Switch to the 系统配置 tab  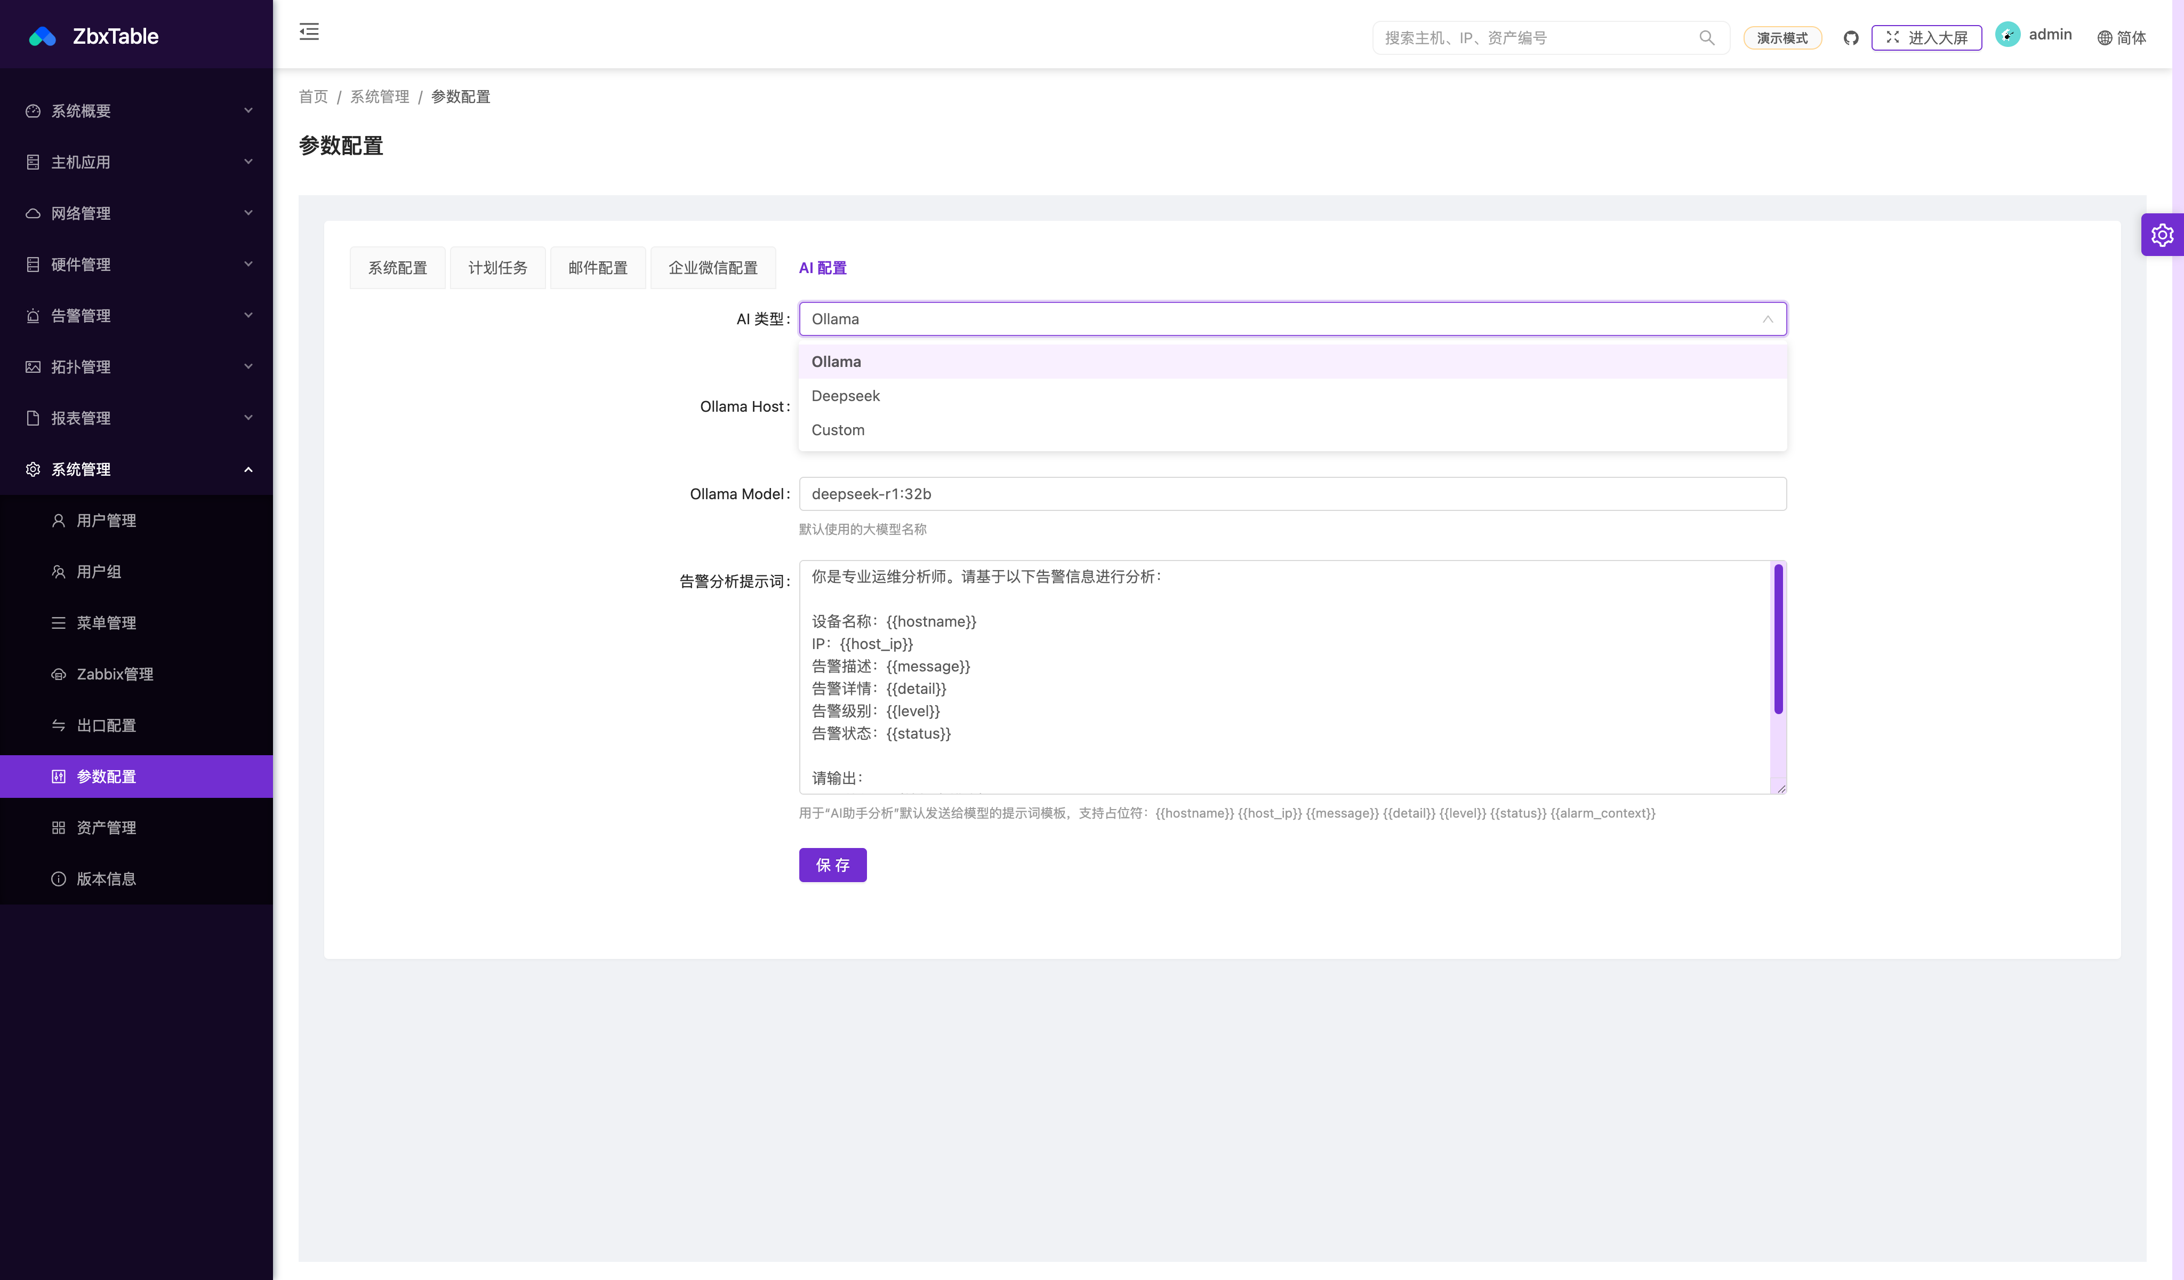coord(398,268)
